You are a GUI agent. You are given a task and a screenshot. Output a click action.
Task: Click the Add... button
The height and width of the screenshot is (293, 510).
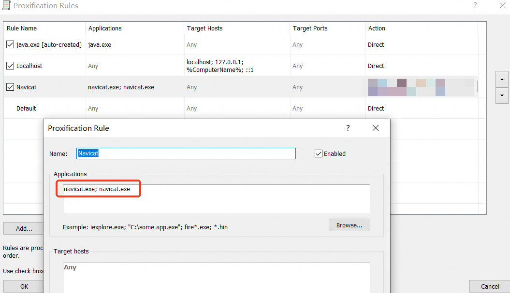pyautogui.click(x=24, y=229)
